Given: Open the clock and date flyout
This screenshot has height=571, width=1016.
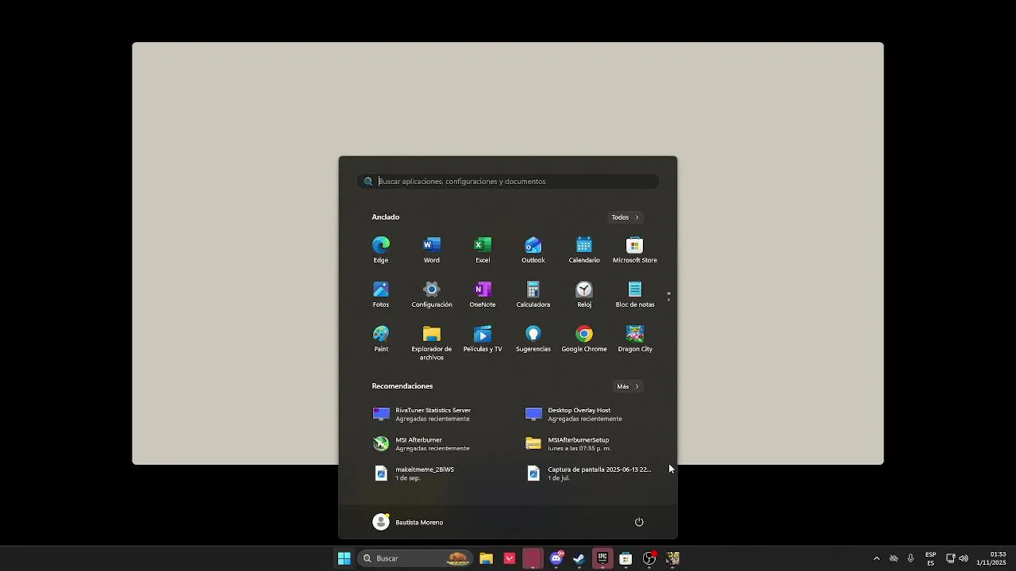Looking at the screenshot, I should click(991, 558).
